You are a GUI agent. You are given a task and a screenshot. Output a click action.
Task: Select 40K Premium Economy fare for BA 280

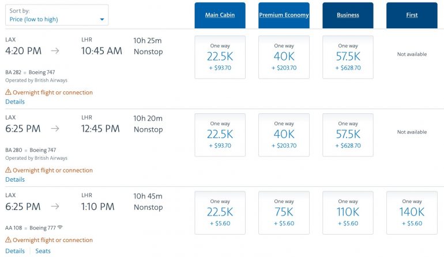point(284,135)
